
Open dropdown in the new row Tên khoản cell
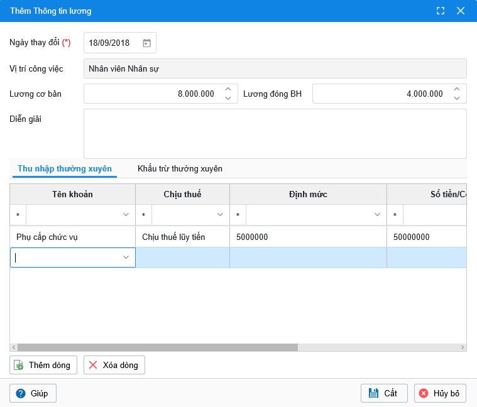pos(126,258)
